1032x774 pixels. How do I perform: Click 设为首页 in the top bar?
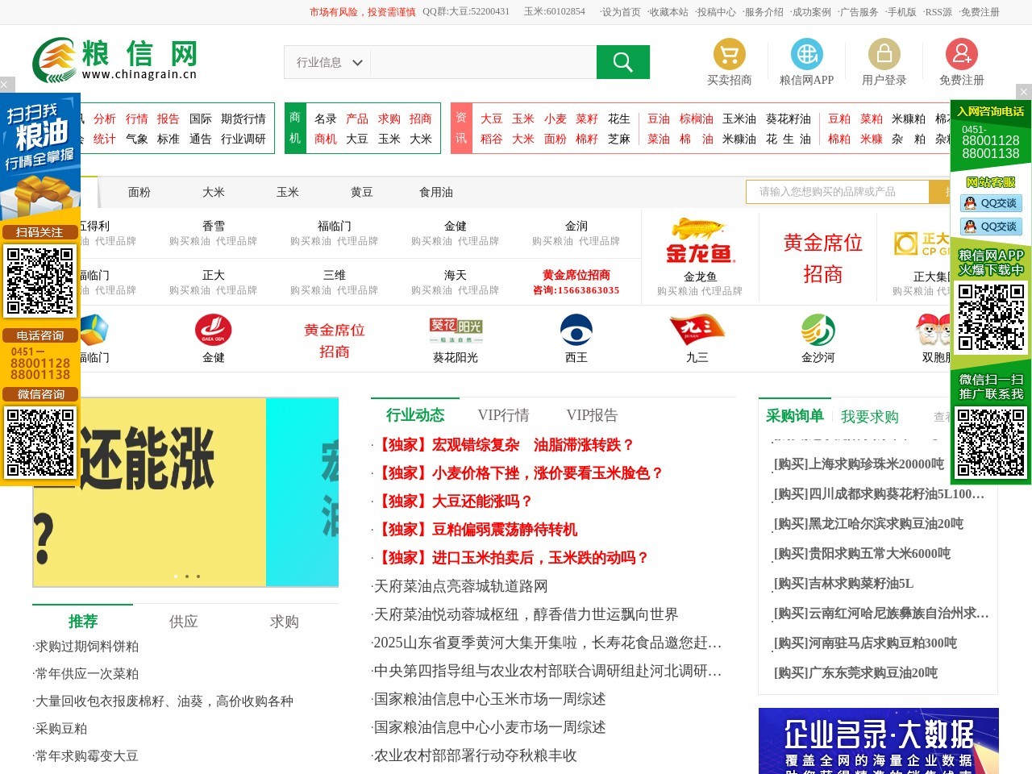pos(621,12)
